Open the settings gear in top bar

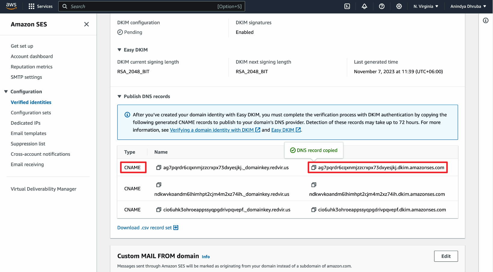(399, 6)
